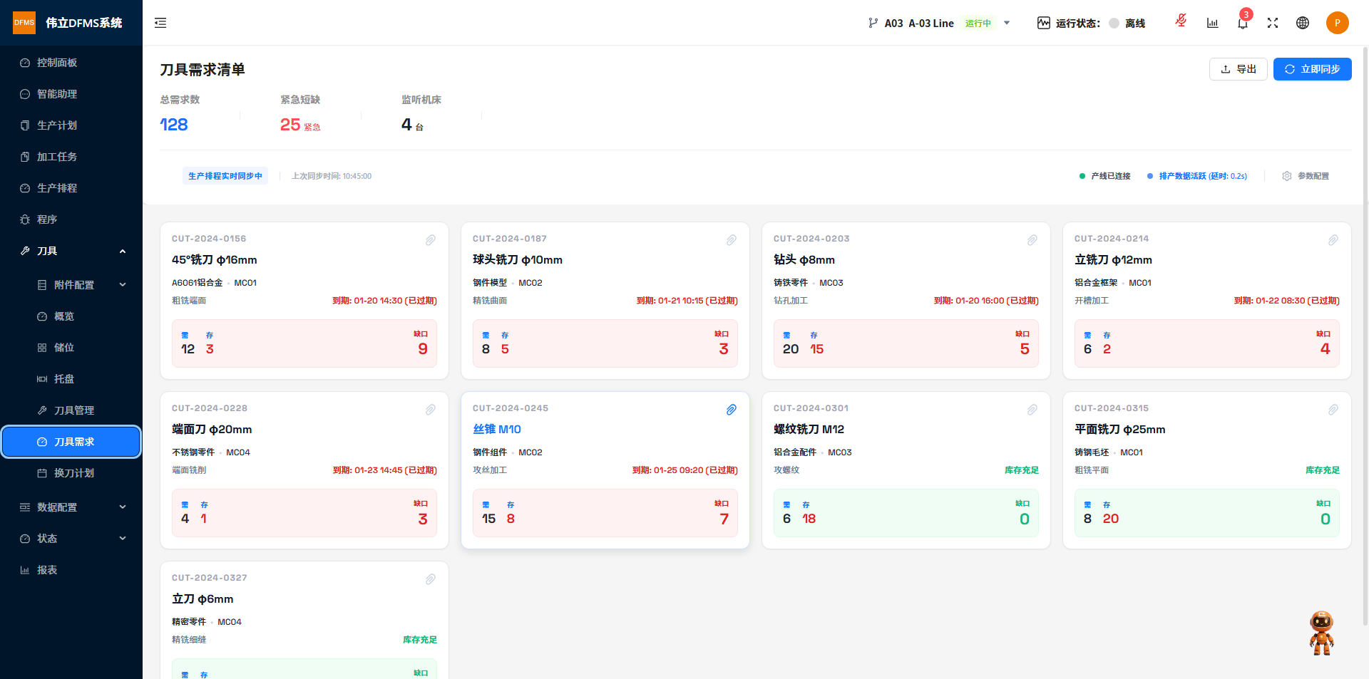Viewport: 1369px width, 679px height.
Task: Open 控制面板 in the sidebar
Action: pyautogui.click(x=71, y=63)
